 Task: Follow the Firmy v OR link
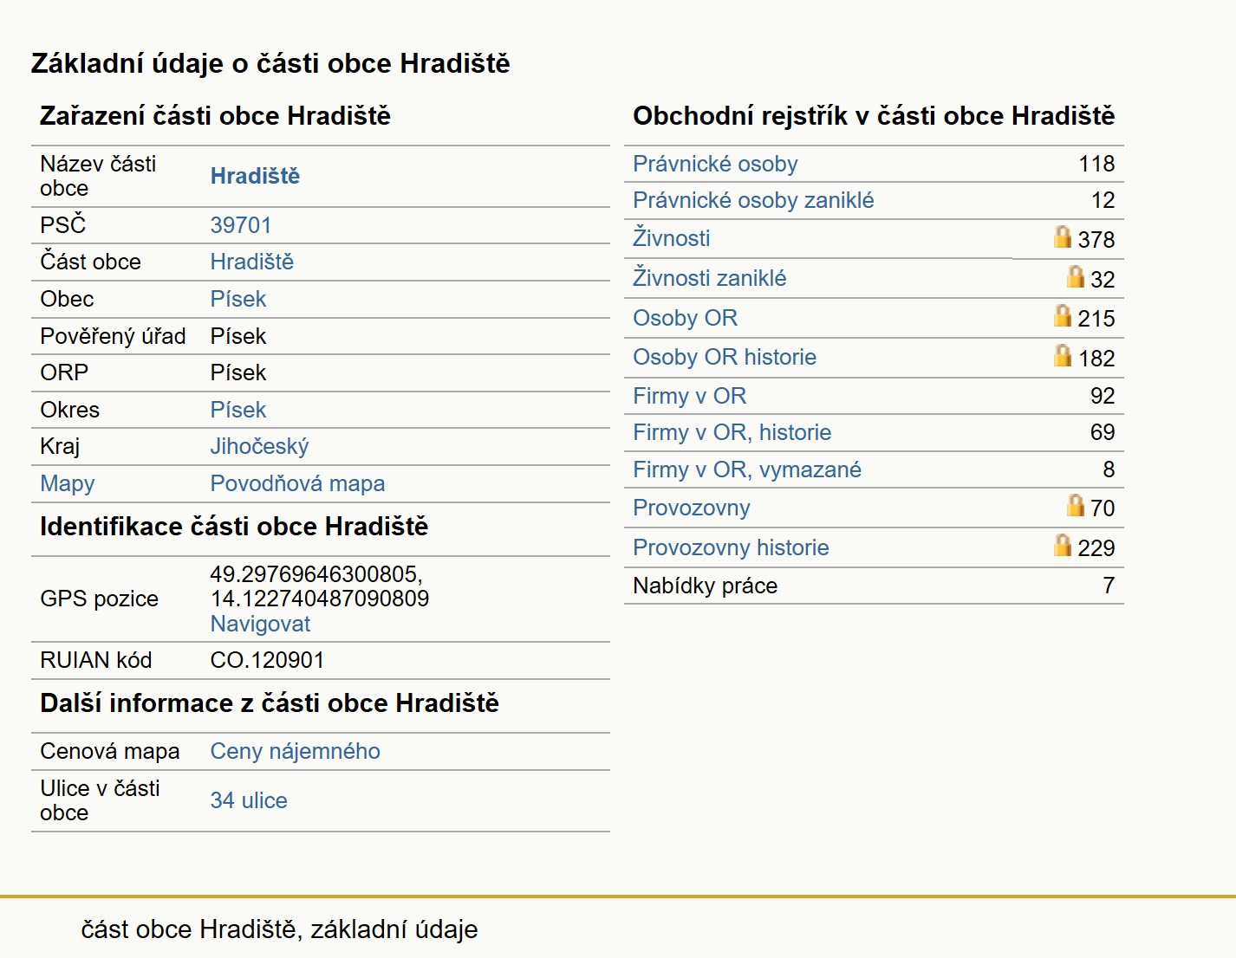690,396
